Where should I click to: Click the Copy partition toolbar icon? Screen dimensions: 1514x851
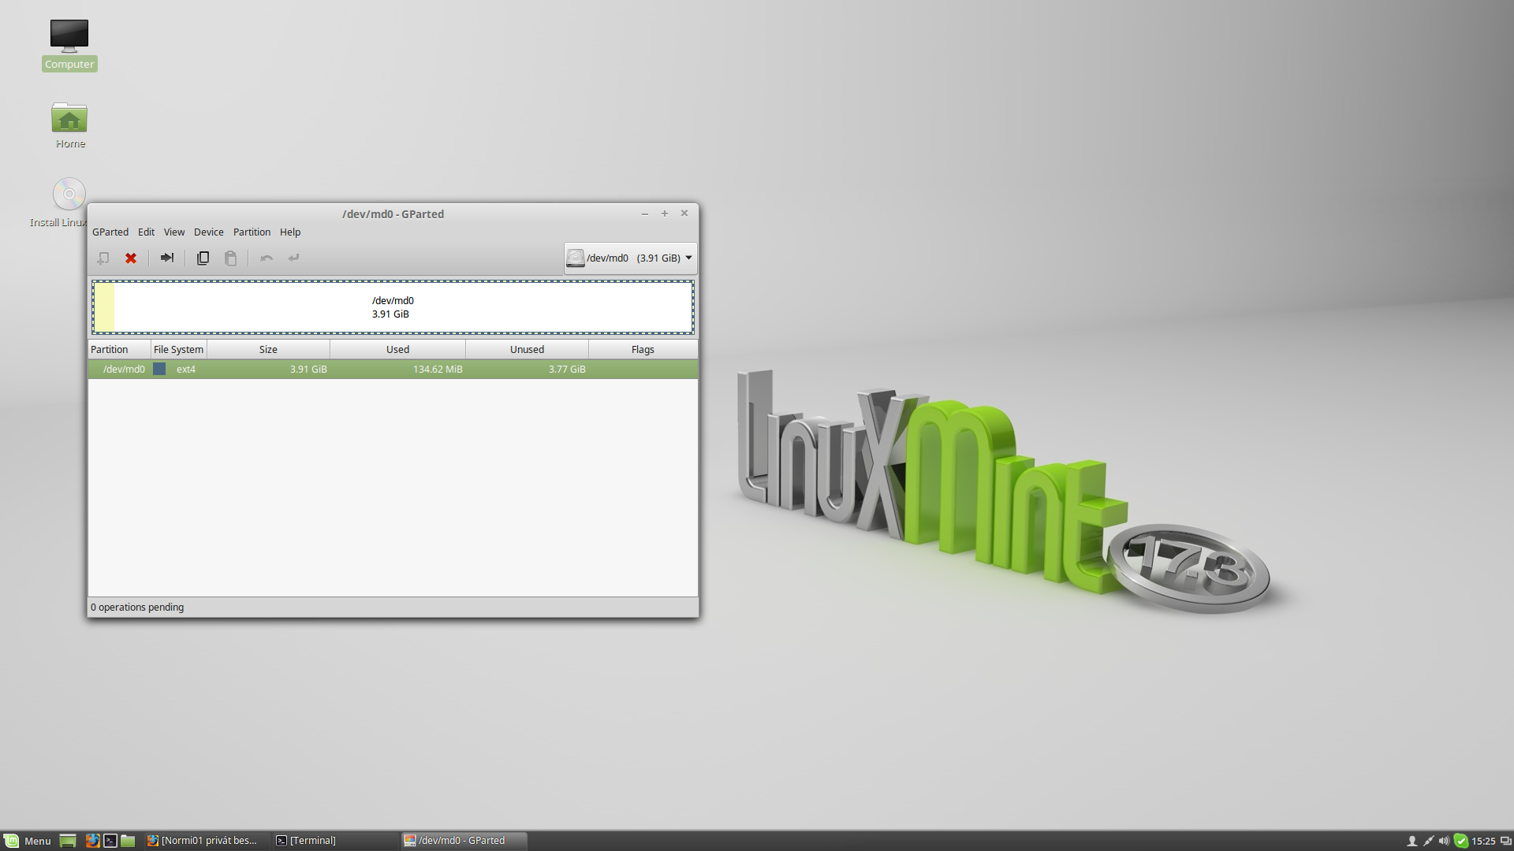point(203,258)
